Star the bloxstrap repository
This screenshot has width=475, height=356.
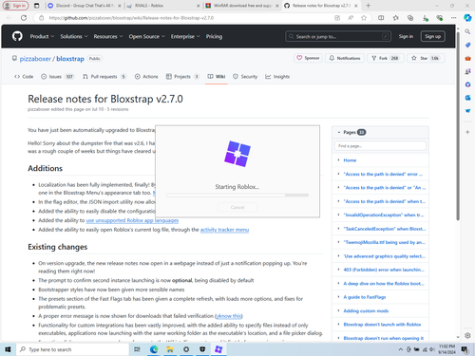click(x=426, y=58)
